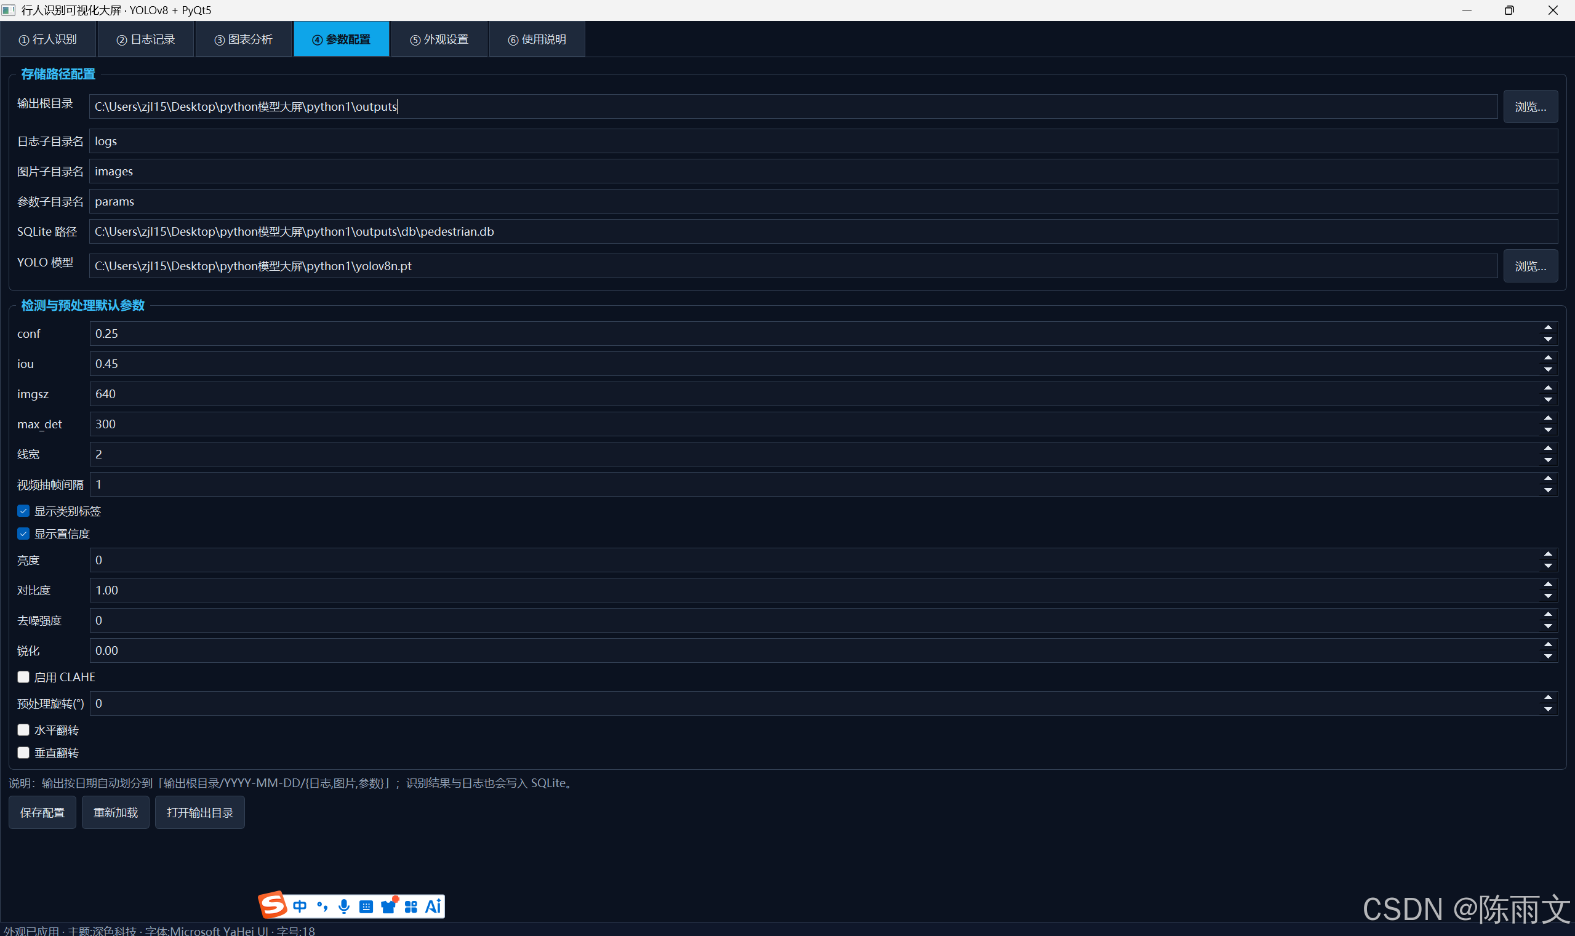This screenshot has height=936, width=1575.
Task: Click 浏览 beside the YOLO 模型 field
Action: pyautogui.click(x=1530, y=266)
